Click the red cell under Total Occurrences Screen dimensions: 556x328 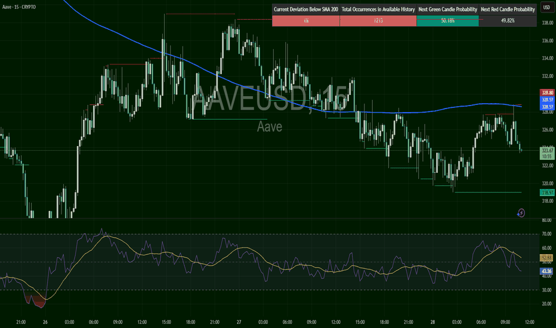point(378,20)
